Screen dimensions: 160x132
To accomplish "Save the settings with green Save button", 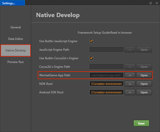I will tap(141, 123).
